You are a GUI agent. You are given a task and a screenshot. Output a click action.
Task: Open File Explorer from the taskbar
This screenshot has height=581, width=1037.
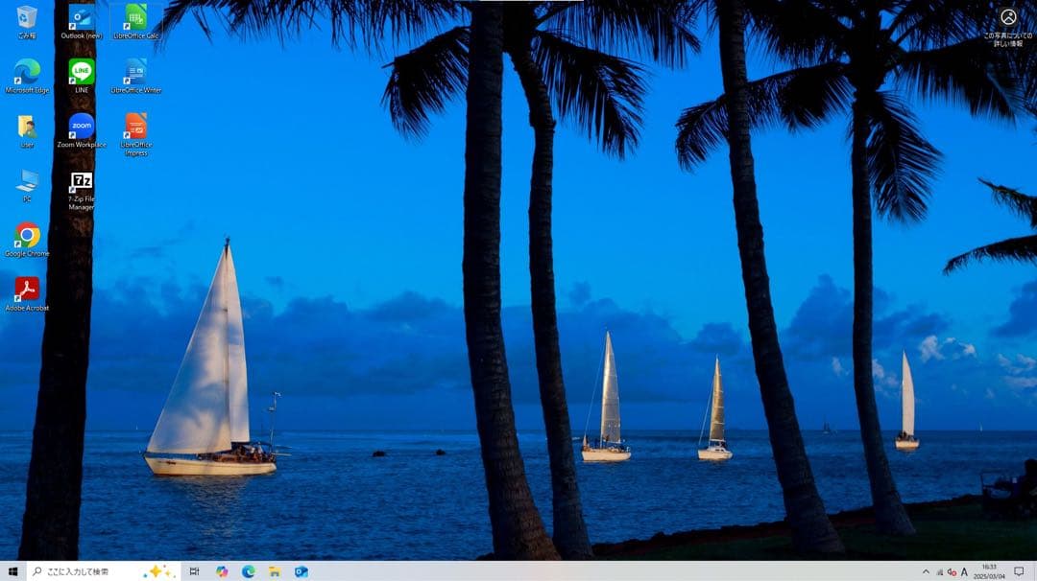(x=276, y=571)
